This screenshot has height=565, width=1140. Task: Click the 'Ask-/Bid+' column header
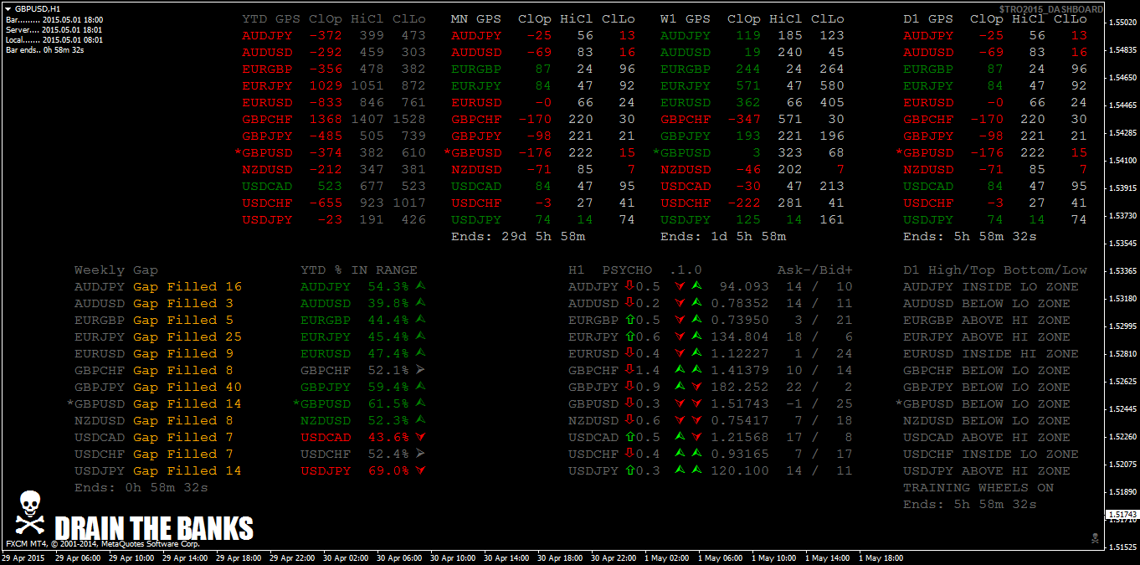[815, 270]
